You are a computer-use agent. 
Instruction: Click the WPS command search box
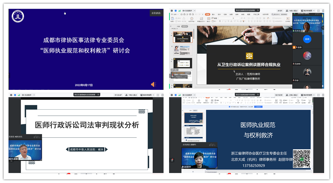point(279,14)
